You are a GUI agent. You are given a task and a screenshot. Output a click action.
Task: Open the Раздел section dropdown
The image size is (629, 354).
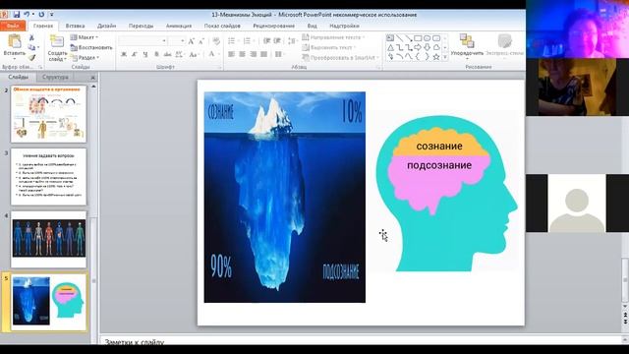[85, 58]
